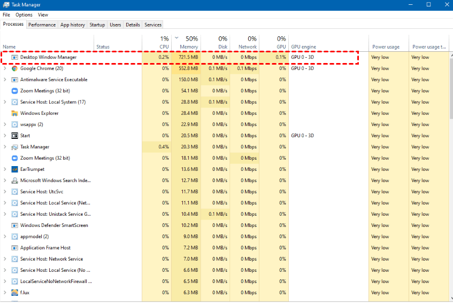This screenshot has width=453, height=306.
Task: Click the Task Manager title bar icon
Action: (x=5, y=4)
